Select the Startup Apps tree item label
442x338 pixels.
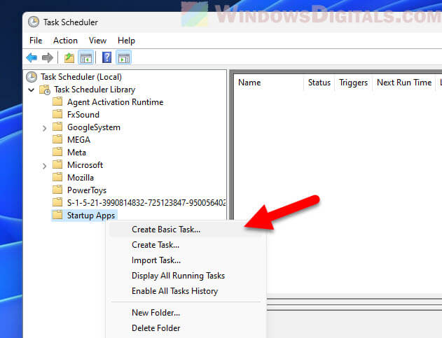point(91,216)
